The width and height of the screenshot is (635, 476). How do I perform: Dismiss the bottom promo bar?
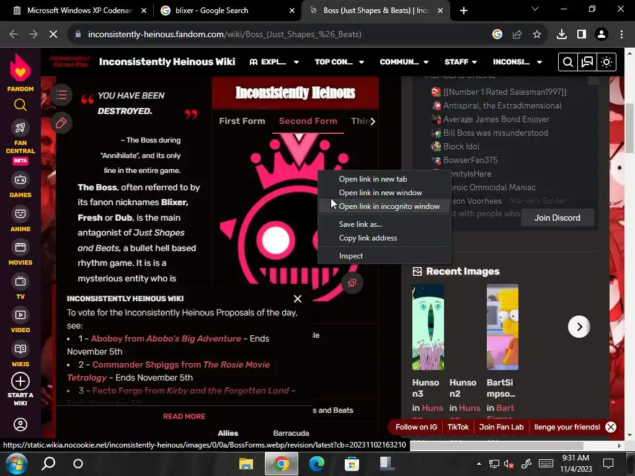[611, 427]
